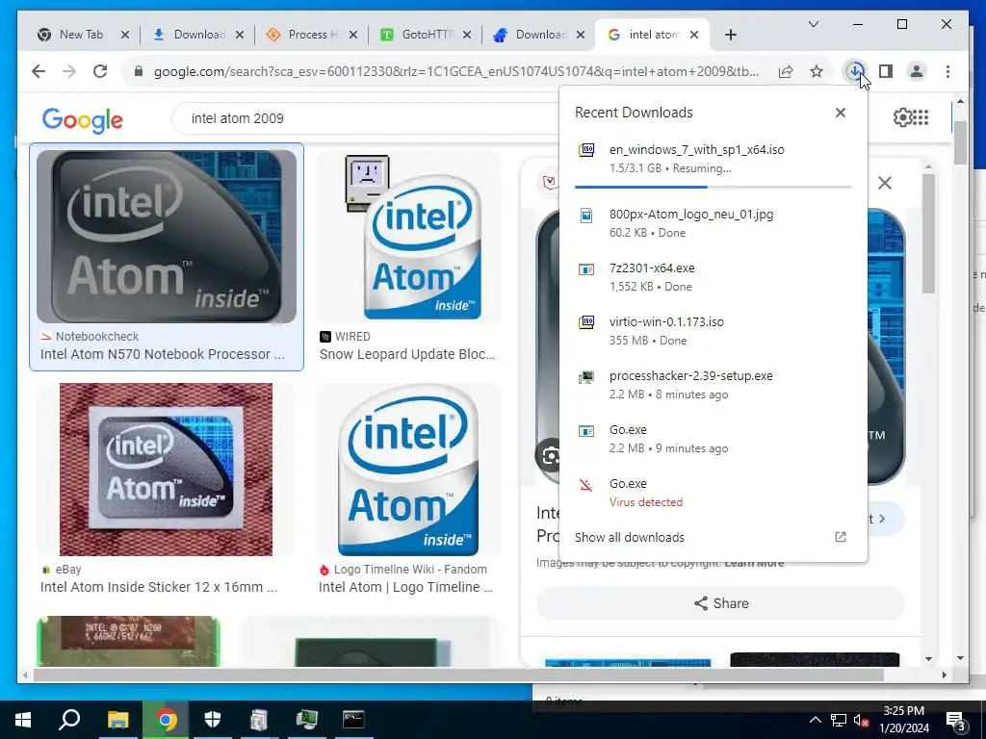Screen dimensions: 986x739
Task: Open File Explorer from taskbar
Action: [117, 719]
